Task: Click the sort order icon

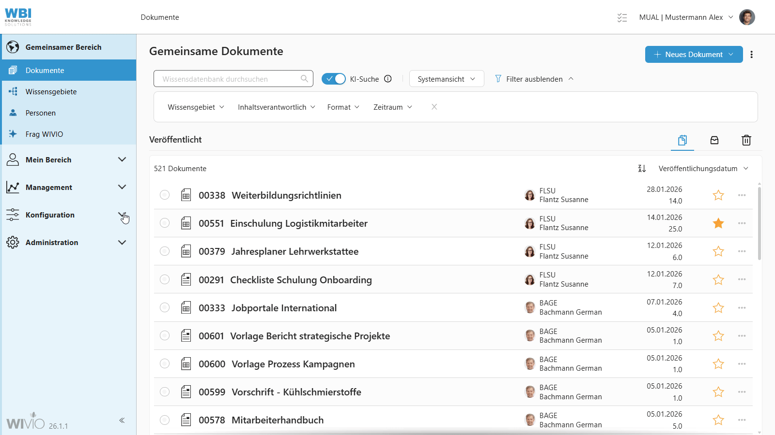Action: coord(641,168)
